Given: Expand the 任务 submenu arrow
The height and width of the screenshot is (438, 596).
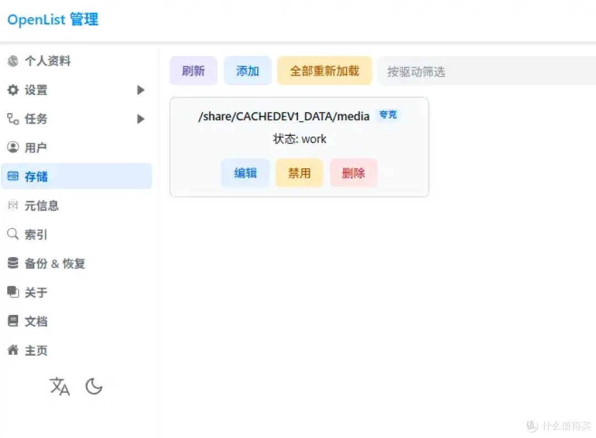Looking at the screenshot, I should pyautogui.click(x=141, y=119).
